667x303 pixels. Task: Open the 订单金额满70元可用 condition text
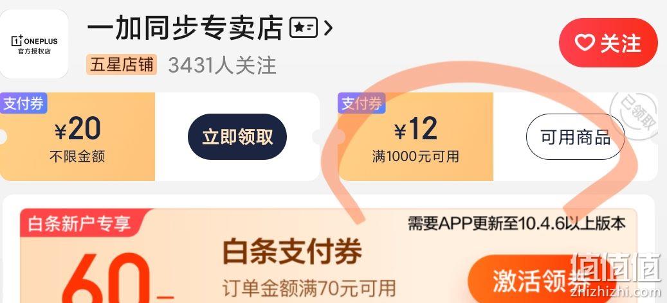click(x=309, y=288)
